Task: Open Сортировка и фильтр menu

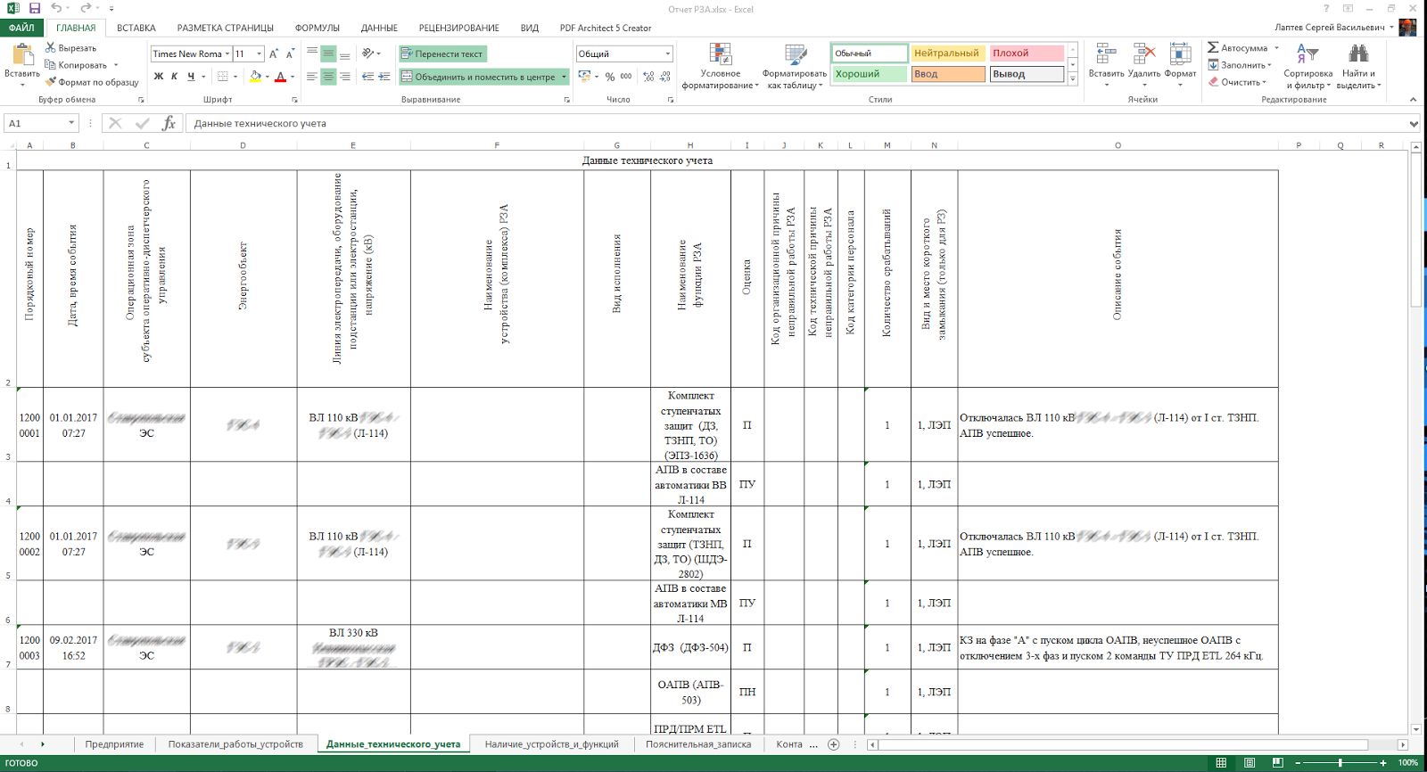Action: [x=1307, y=66]
